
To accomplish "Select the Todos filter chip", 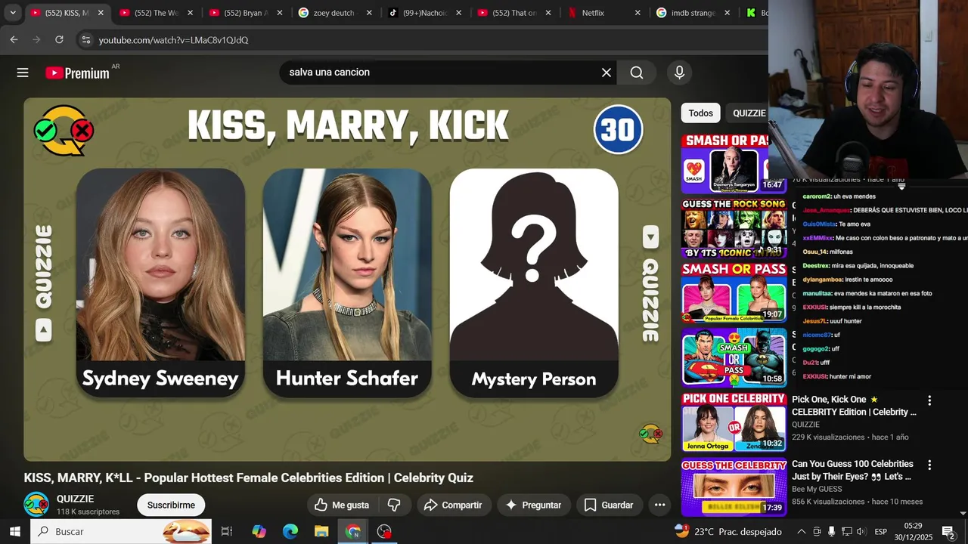I will coord(700,113).
